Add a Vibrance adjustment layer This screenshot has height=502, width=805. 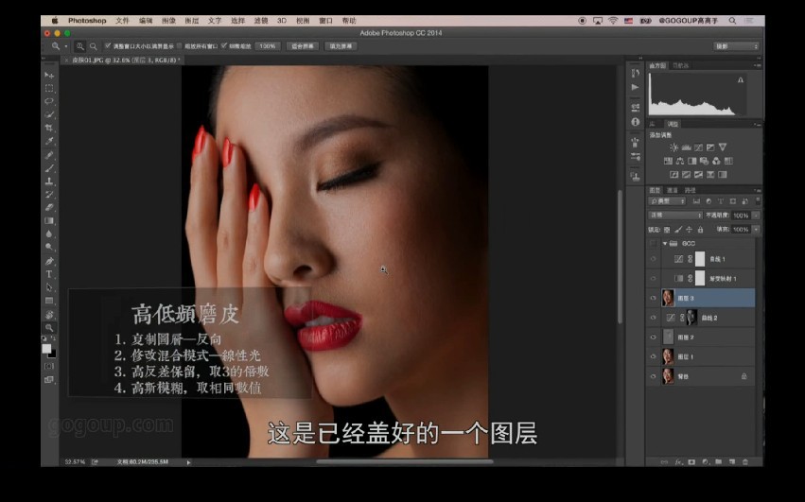pos(723,147)
